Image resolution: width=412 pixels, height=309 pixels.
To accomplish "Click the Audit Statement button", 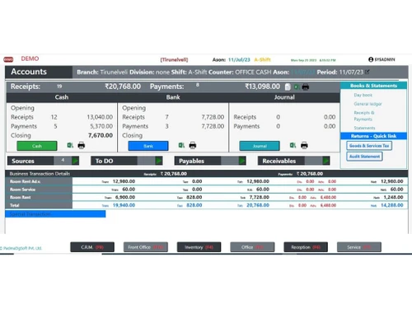I will (364, 157).
